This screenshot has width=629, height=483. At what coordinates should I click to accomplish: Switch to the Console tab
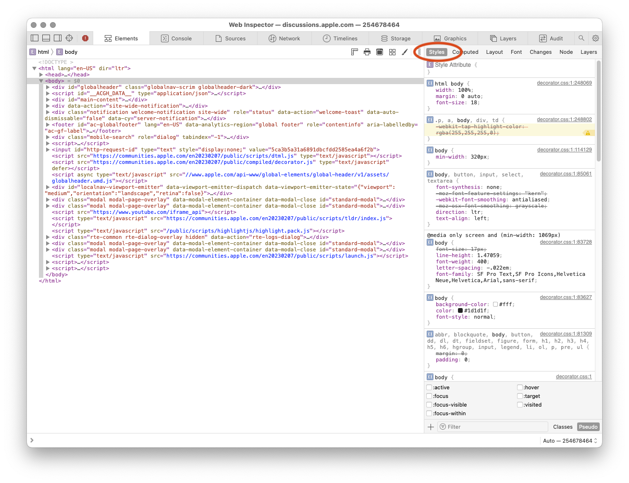coord(176,38)
